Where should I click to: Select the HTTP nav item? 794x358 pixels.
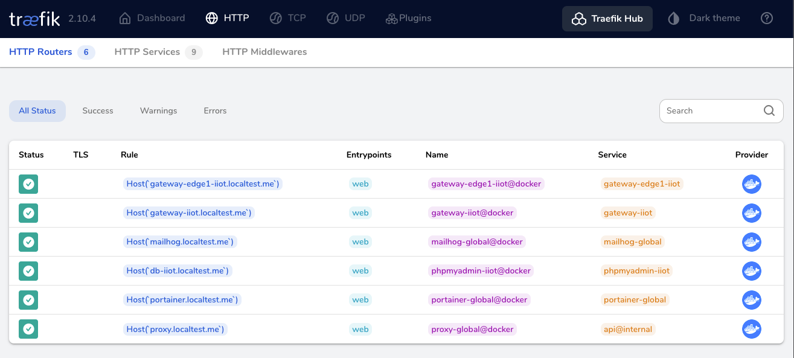227,18
